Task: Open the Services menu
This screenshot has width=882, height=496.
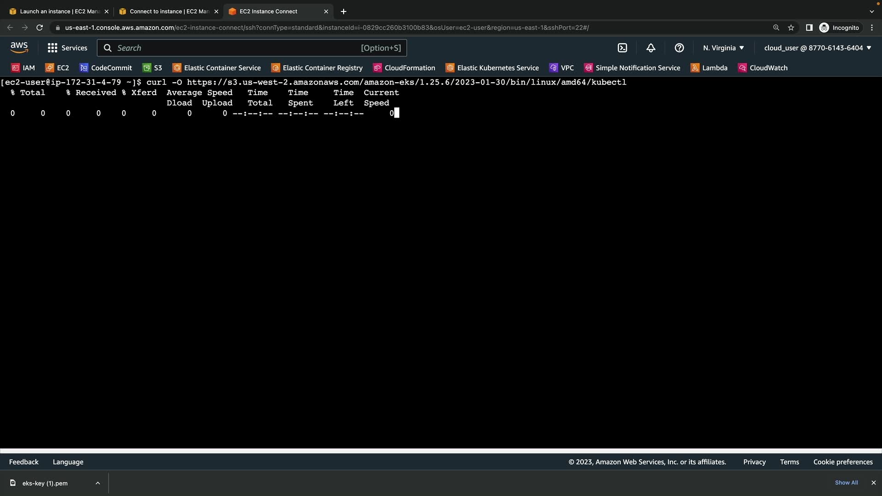Action: point(68,48)
